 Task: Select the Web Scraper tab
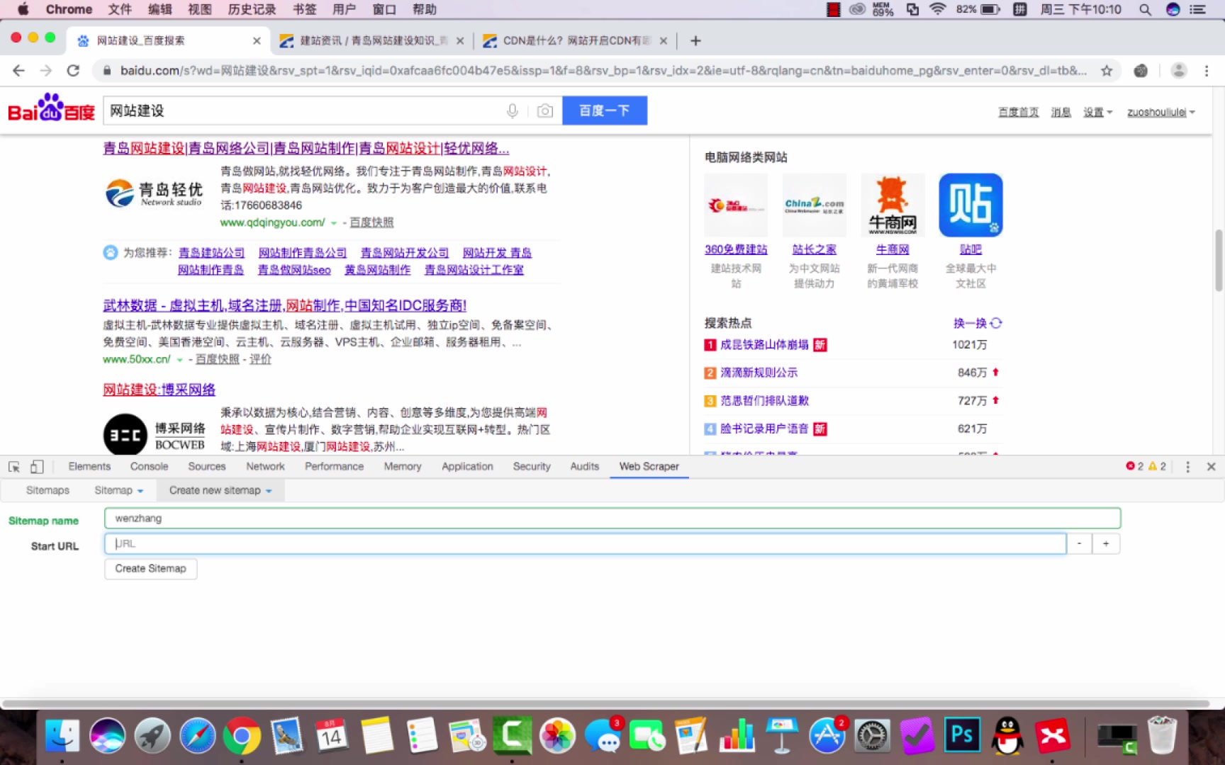[x=649, y=466]
